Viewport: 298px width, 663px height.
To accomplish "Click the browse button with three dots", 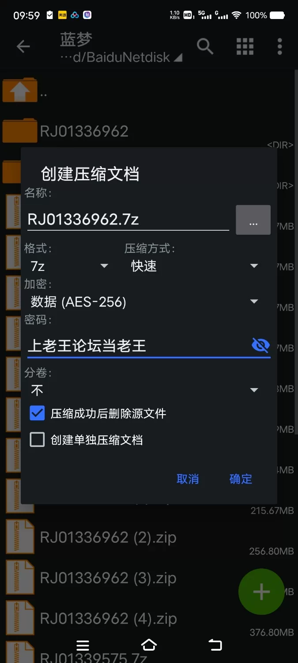I will [253, 220].
